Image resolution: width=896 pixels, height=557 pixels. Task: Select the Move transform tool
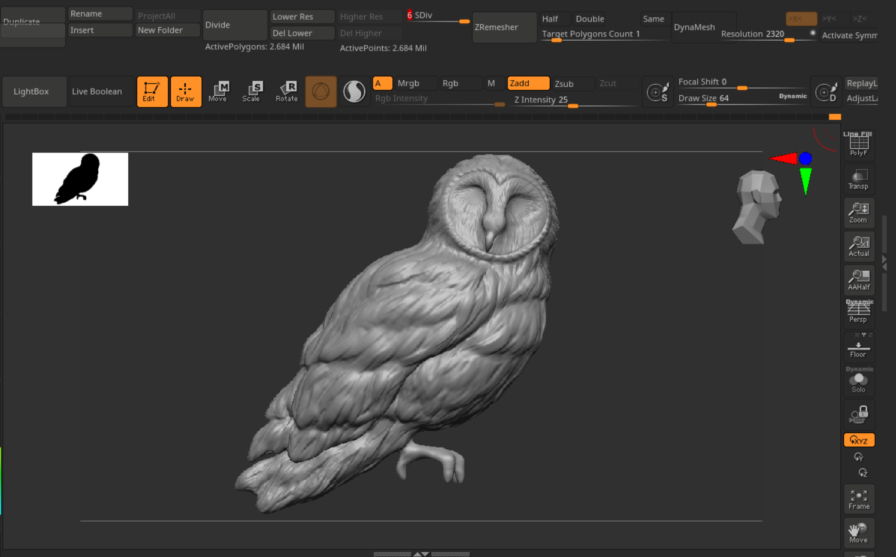point(218,92)
